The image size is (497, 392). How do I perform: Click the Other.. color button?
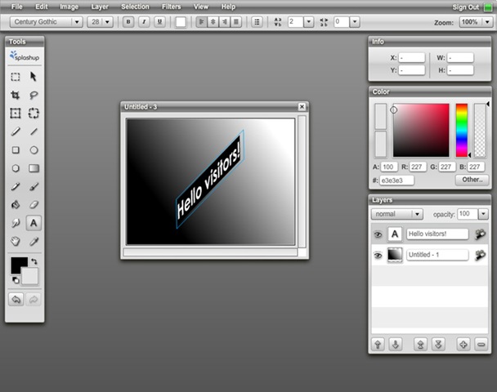[472, 180]
